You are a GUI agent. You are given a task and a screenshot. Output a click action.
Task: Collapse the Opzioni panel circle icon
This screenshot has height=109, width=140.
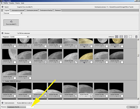(3, 7)
